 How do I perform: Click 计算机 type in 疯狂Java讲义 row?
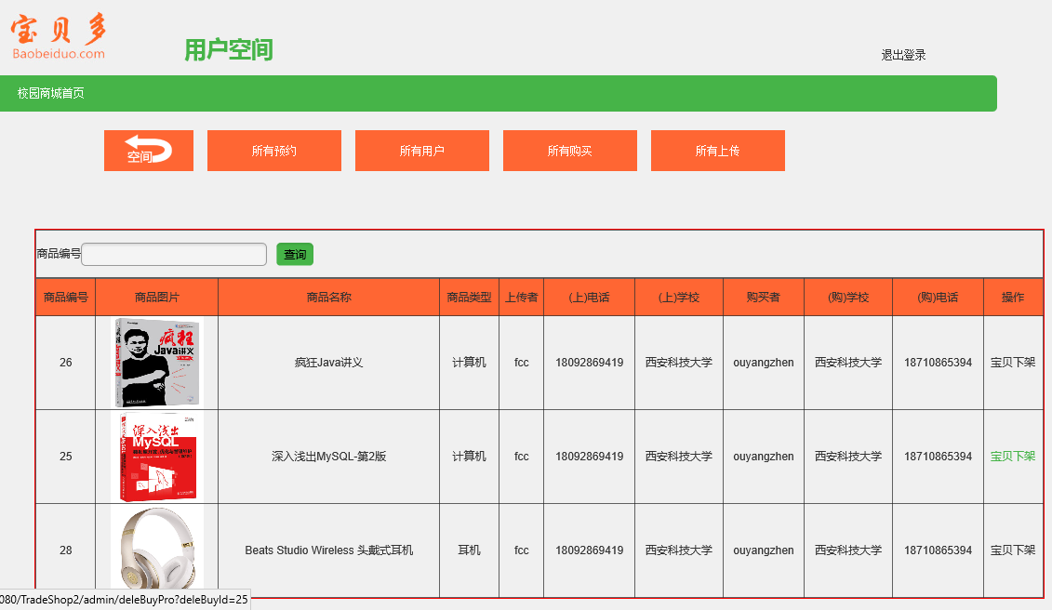pos(469,363)
